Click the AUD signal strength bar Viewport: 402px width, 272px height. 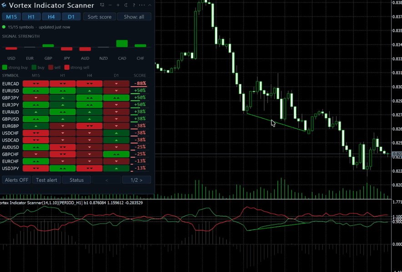(85, 49)
